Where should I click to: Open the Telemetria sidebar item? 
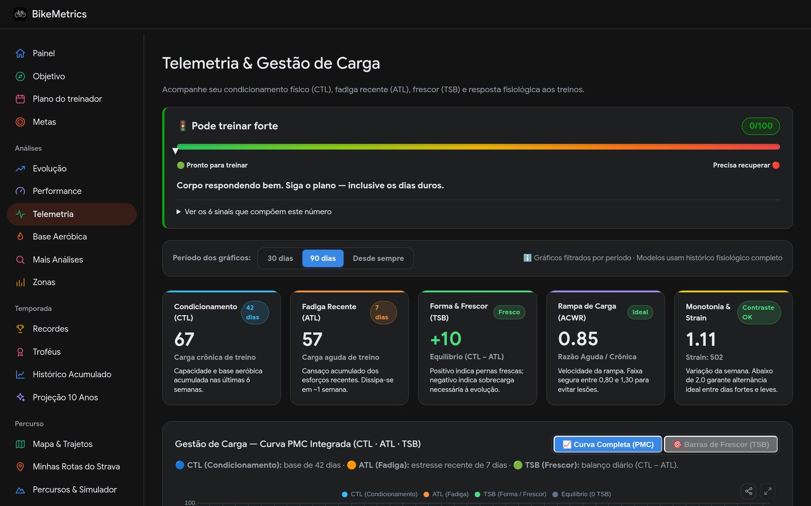click(72, 214)
